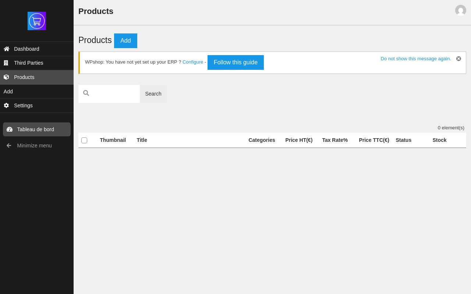
Task: Click the Dashboard home icon
Action: click(6, 49)
